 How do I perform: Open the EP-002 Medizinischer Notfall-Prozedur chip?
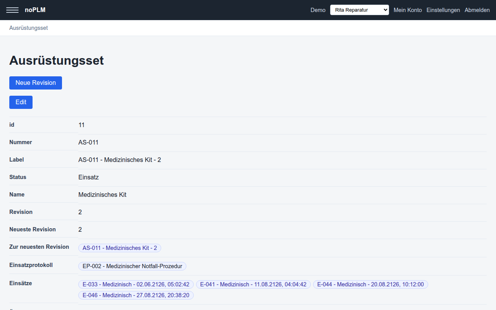click(133, 266)
